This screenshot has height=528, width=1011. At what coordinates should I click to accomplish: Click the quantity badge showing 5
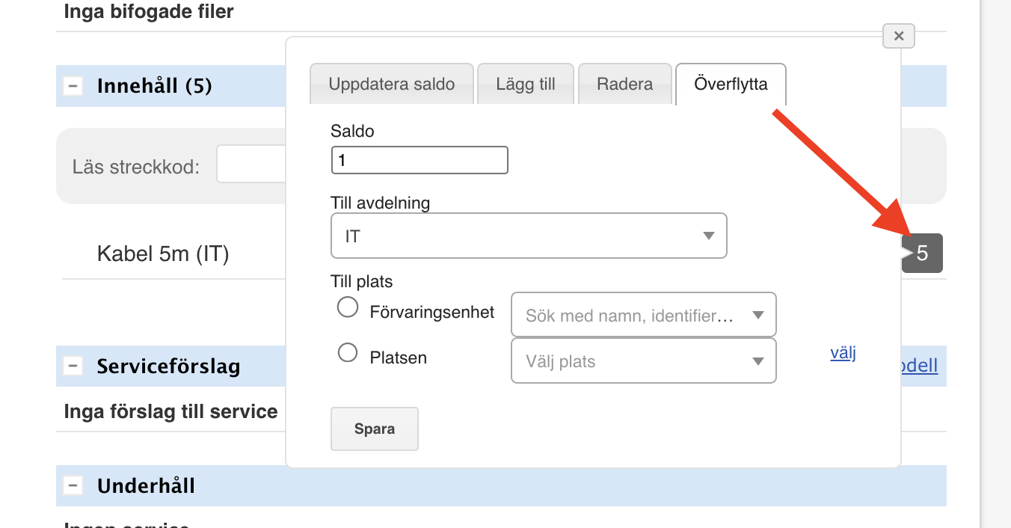pyautogui.click(x=922, y=254)
